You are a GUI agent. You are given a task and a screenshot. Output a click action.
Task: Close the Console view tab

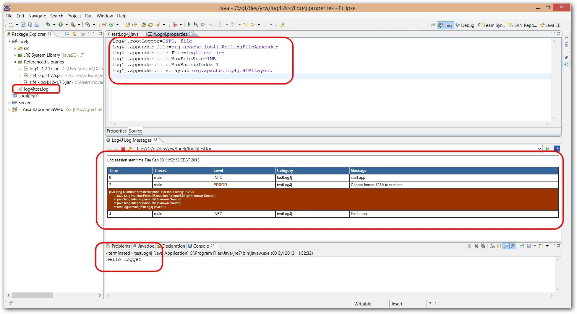(213, 246)
